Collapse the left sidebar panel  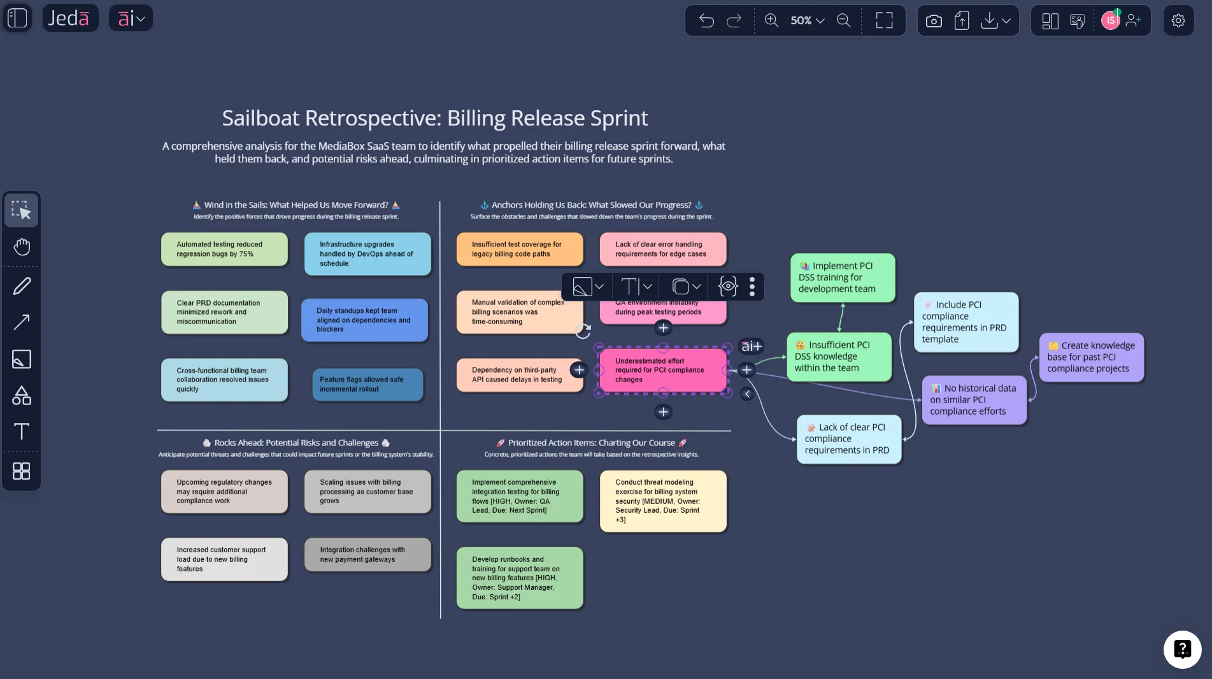pos(17,18)
